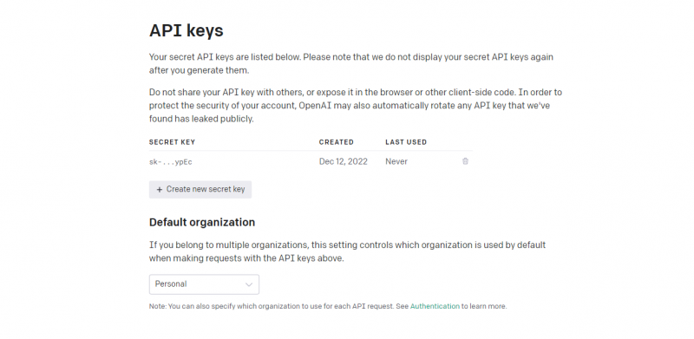Viewport: 694px width, 339px height.
Task: Click the LAST USED column header
Action: [x=406, y=142]
